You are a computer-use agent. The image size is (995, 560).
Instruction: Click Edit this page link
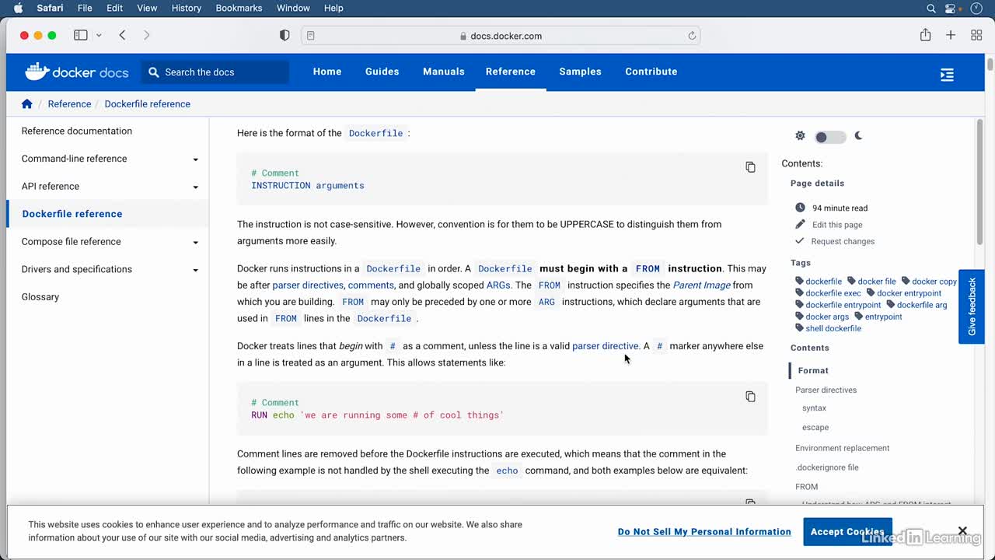tap(837, 225)
